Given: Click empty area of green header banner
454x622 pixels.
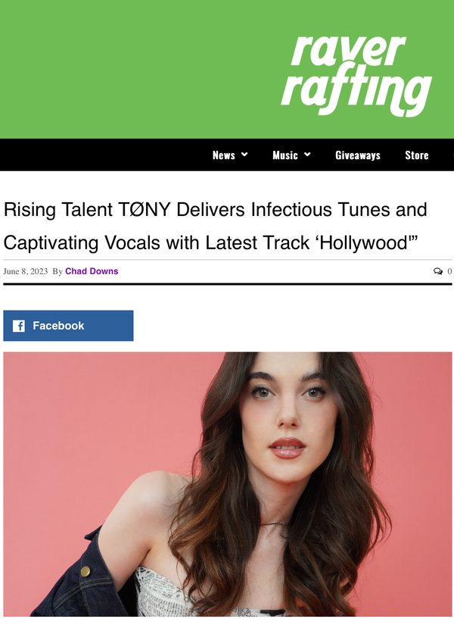Looking at the screenshot, I should point(131,70).
